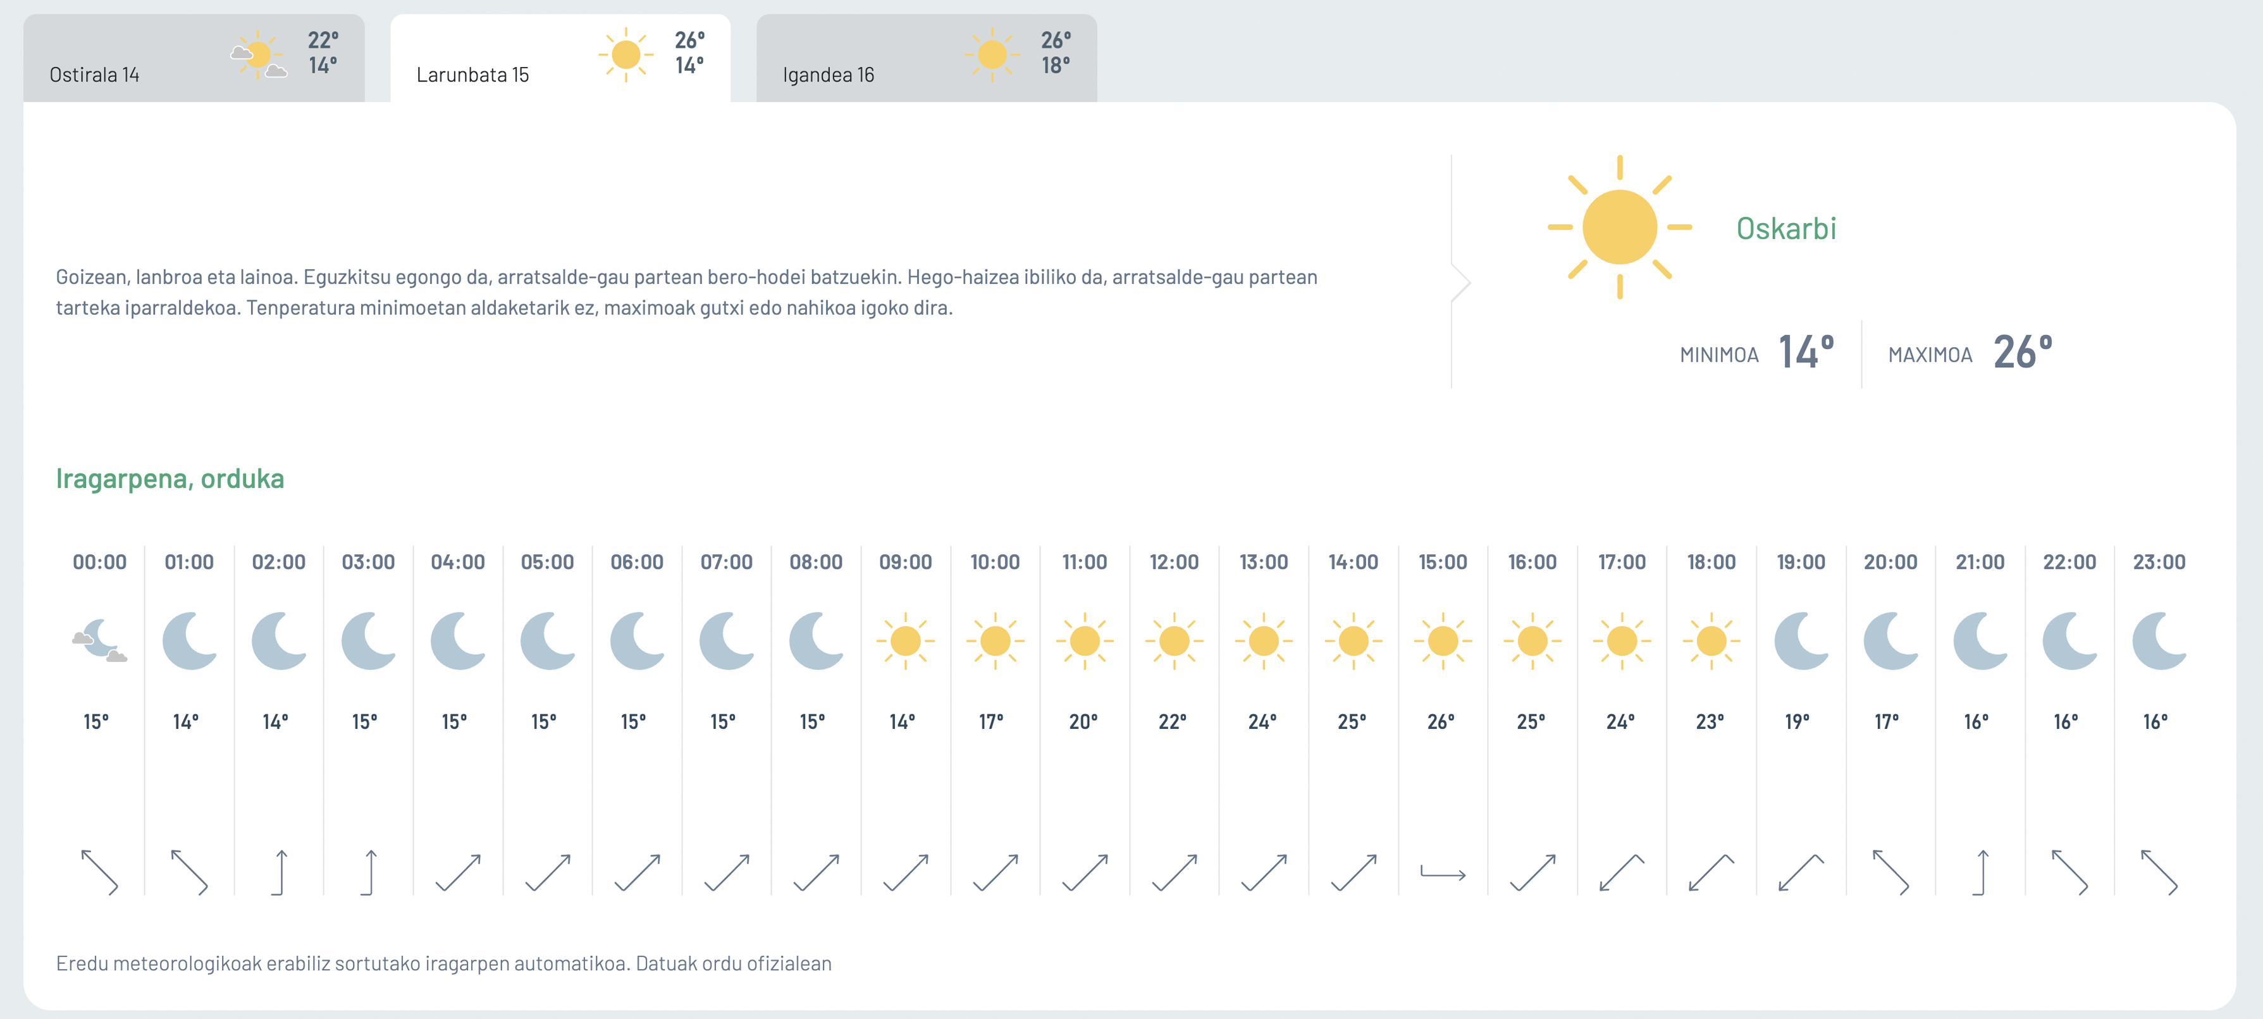Click the wind arrow under 13:00
Screen dimensions: 2263x1019
pyautogui.click(x=1263, y=872)
